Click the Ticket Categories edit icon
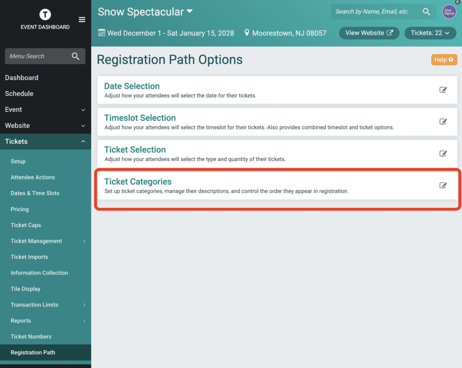 443,185
